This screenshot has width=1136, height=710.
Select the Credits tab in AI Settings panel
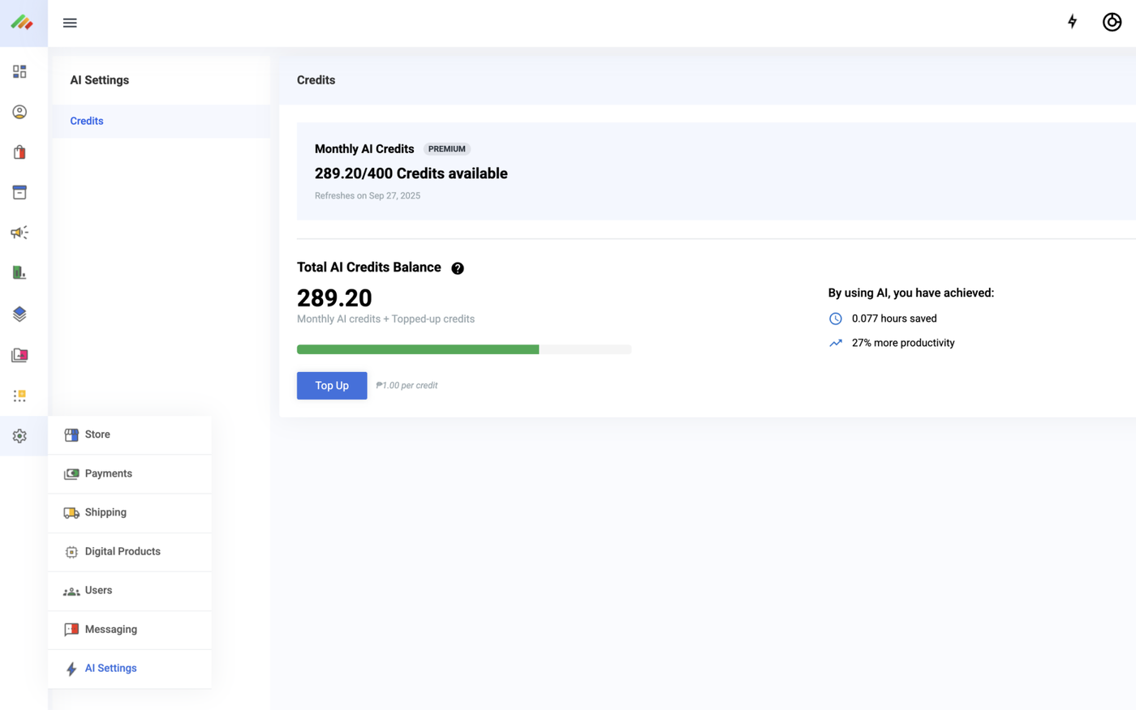click(x=161, y=121)
